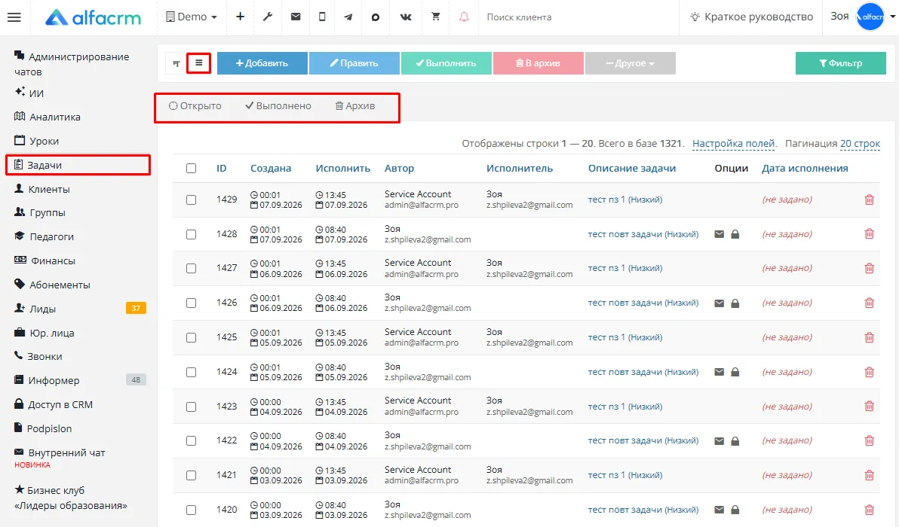Screen dimensions: 899x527
Task: Focus the 'Поиск клиента' search field
Action: [576, 17]
